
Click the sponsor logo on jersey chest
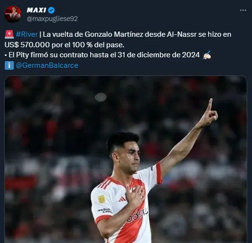[x=137, y=215]
